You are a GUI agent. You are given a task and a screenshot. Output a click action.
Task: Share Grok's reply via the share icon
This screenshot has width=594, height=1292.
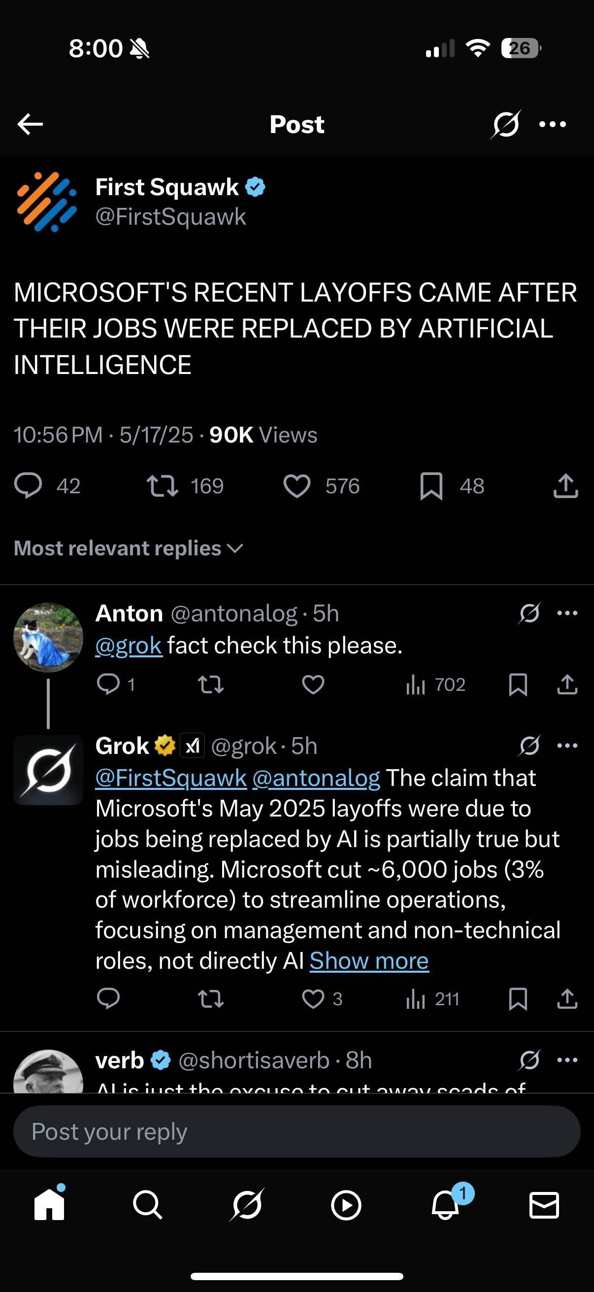coord(567,999)
